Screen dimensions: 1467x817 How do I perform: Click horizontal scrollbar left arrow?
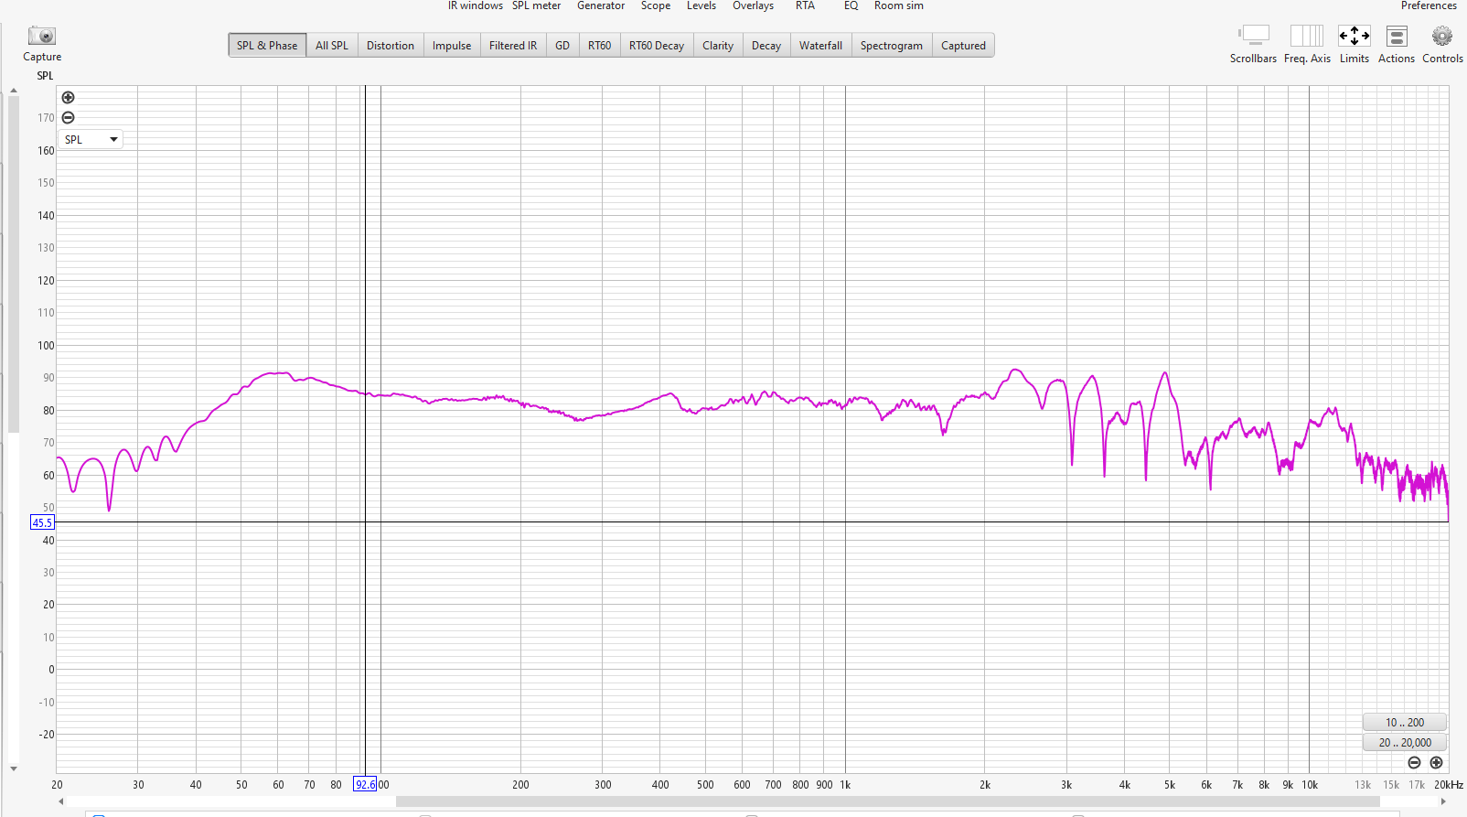pos(61,801)
